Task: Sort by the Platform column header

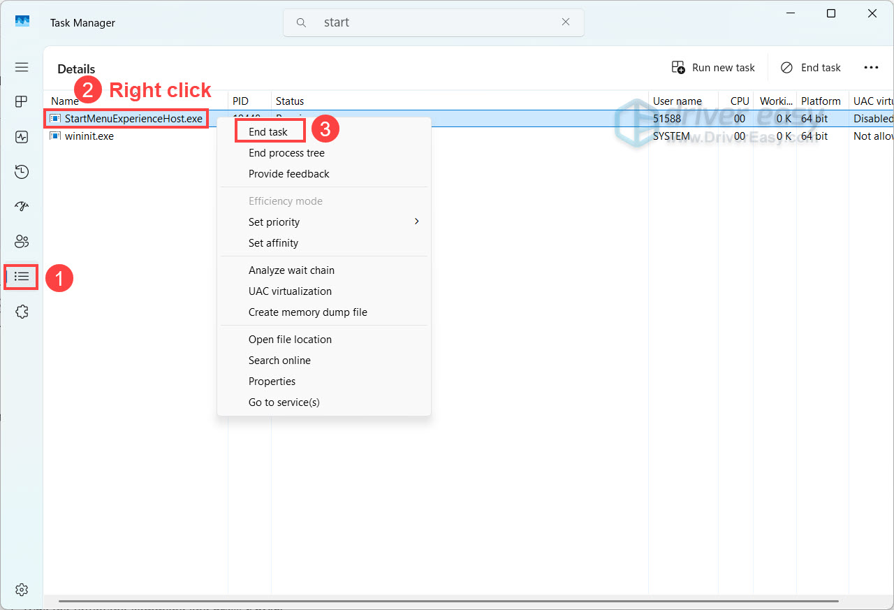Action: click(x=822, y=101)
